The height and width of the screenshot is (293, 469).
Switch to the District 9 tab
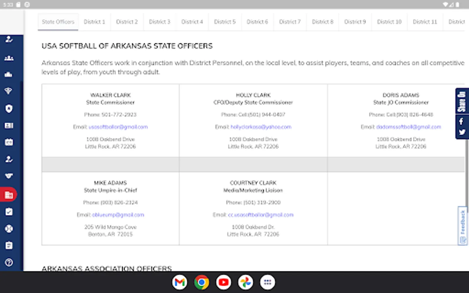coord(355,22)
